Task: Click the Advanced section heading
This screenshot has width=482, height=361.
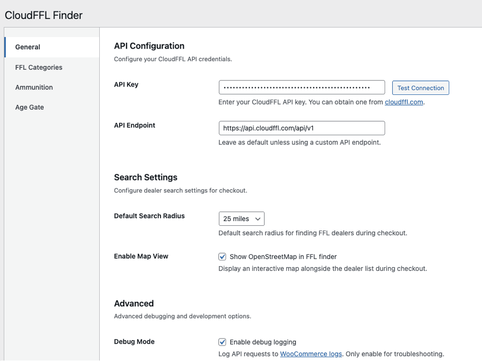Action: click(x=134, y=303)
